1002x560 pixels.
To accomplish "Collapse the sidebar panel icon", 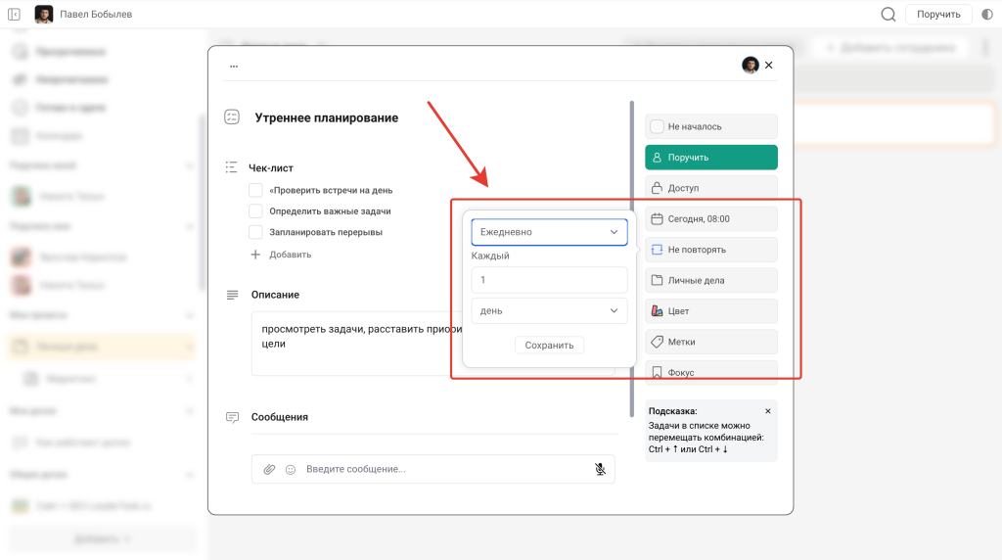I will pos(15,15).
